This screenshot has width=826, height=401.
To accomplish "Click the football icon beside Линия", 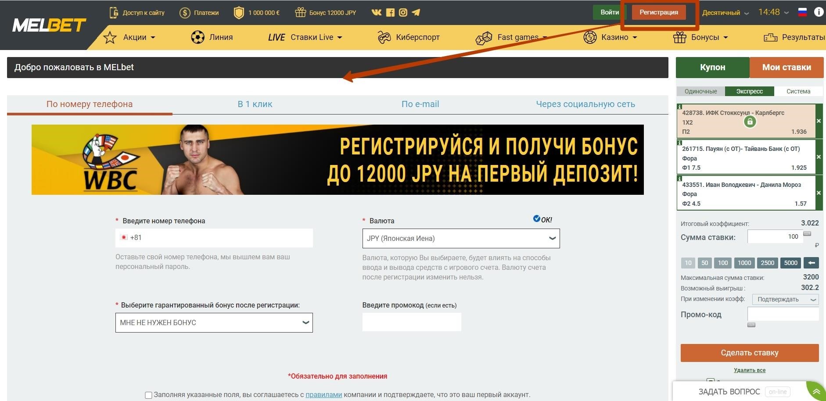I will [198, 37].
